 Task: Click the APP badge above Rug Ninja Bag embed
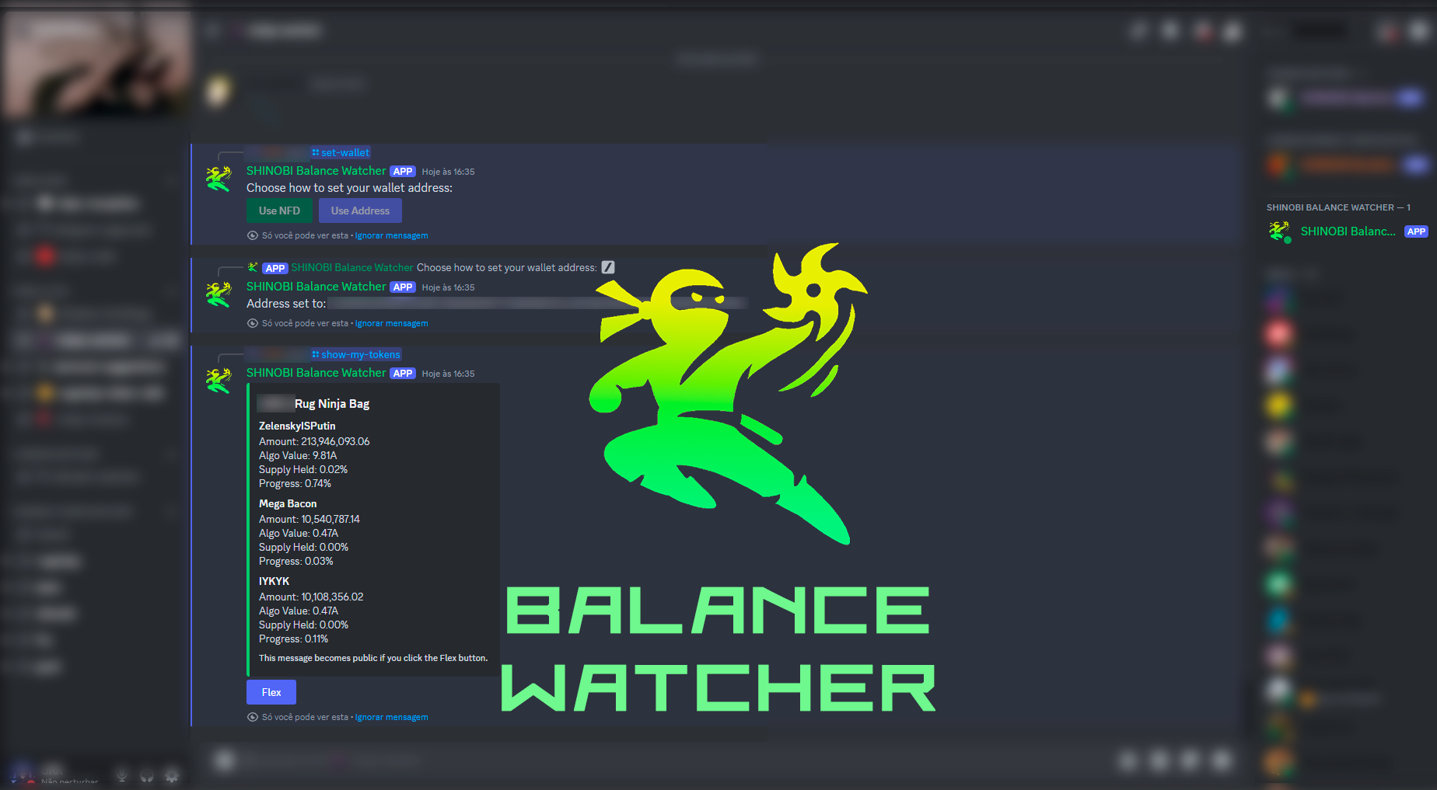(403, 374)
